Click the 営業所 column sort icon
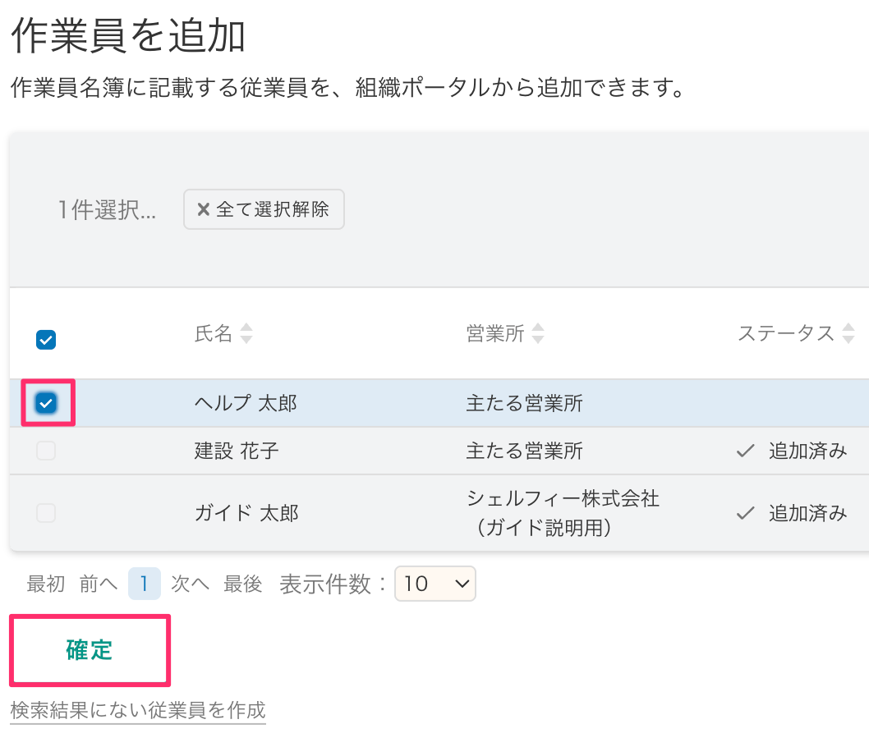869x747 pixels. click(538, 334)
